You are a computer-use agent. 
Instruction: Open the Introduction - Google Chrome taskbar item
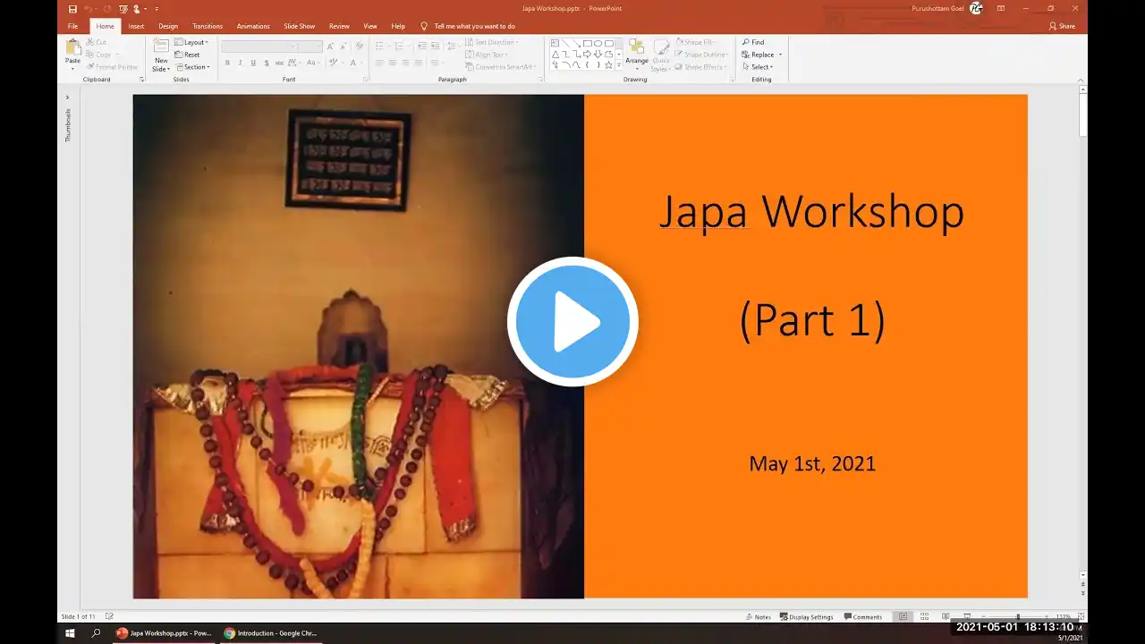[x=271, y=633]
